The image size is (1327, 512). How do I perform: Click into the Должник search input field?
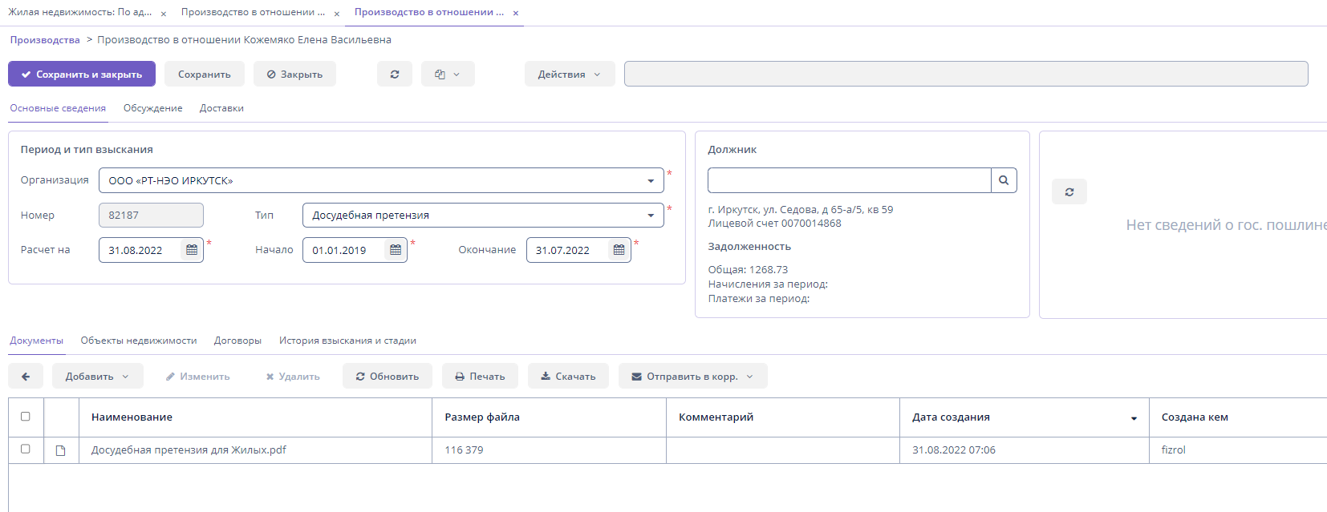(x=848, y=180)
